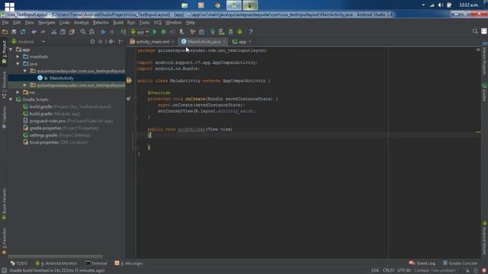Toggle the Gradle side tool window
This screenshot has width=488, height=274.
[x=485, y=92]
